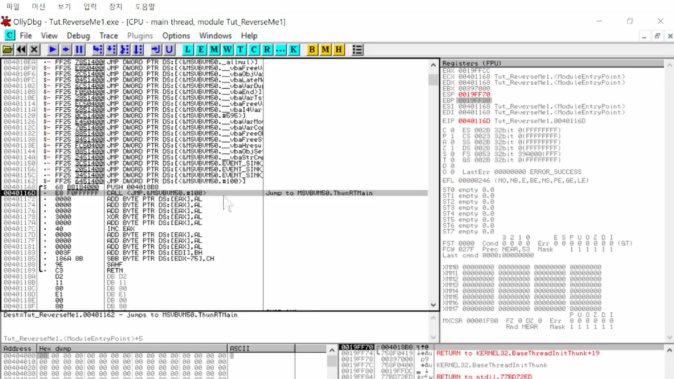Image resolution: width=674 pixels, height=379 pixels.
Task: Click the Execute till return icon
Action: tap(156, 49)
